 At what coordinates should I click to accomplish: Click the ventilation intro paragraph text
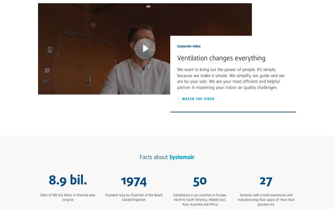(231, 78)
